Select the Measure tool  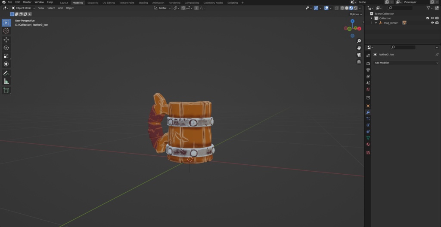(6, 82)
